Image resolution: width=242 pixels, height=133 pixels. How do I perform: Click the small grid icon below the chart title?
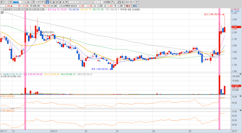tap(2, 12)
